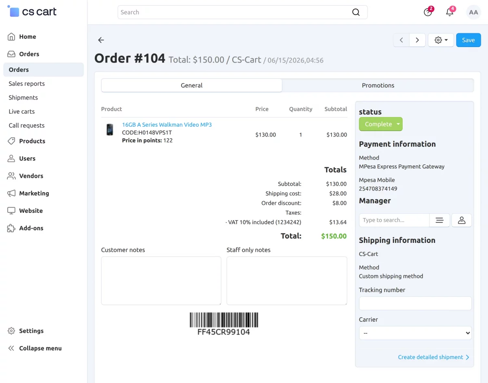Click the Collapse menu double-chevron icon
This screenshot has width=488, height=383.
(x=11, y=348)
